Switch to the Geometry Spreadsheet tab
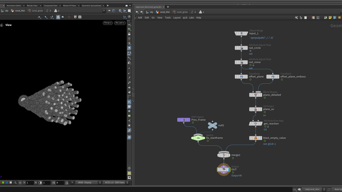The image size is (342, 192). [91, 6]
